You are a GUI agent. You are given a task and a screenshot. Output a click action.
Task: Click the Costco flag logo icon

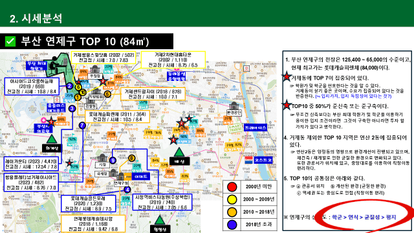(248, 160)
